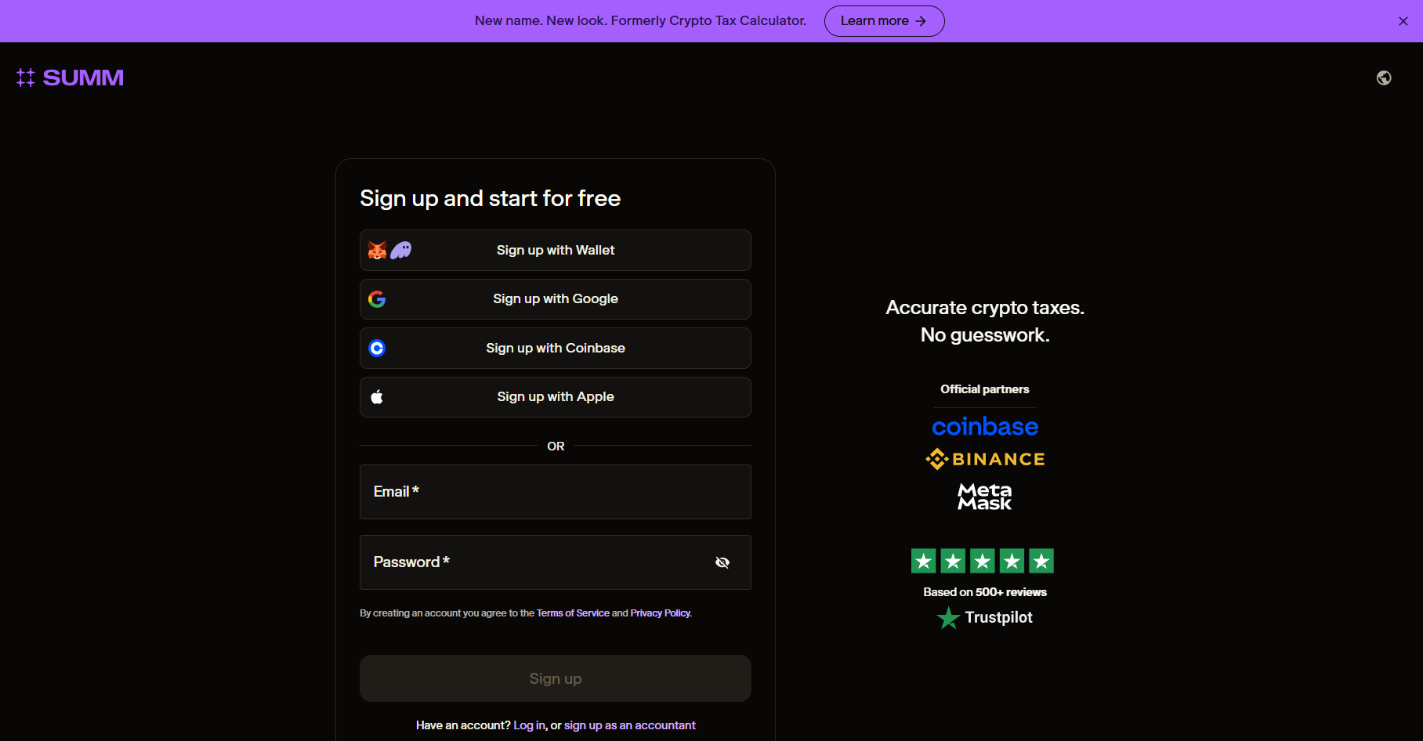Click the Binance partner logo
This screenshot has width=1423, height=741.
tap(984, 458)
